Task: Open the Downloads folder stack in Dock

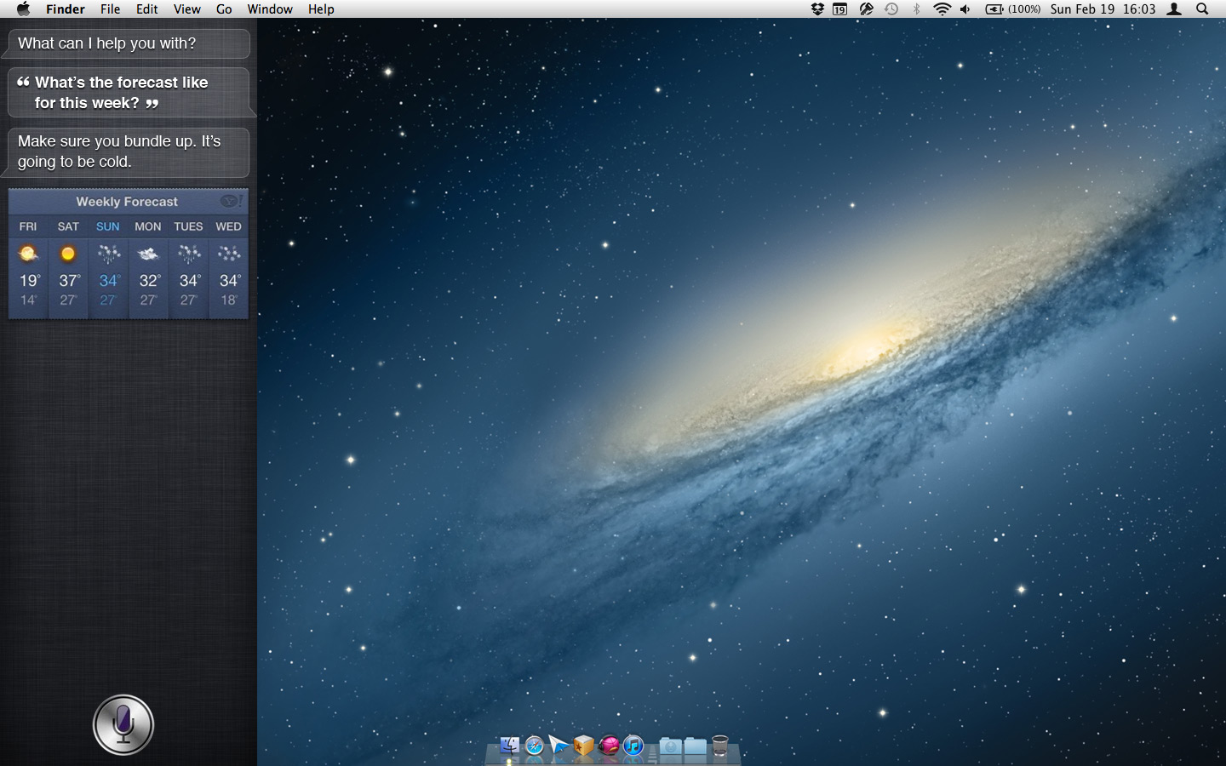Action: (670, 746)
